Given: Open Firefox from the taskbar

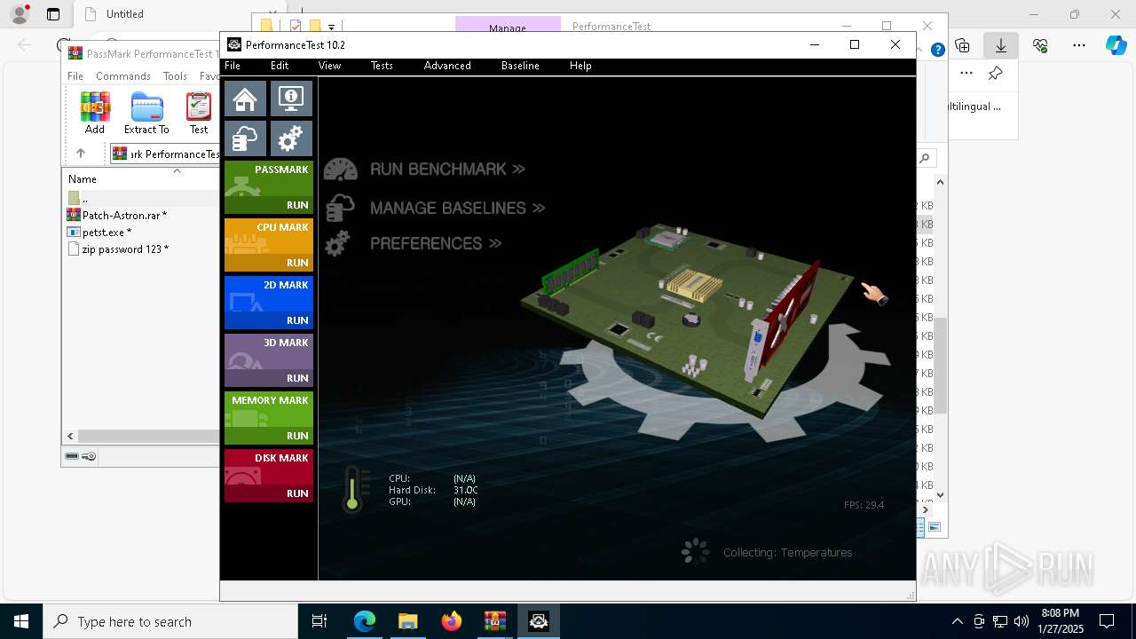Looking at the screenshot, I should 452,621.
